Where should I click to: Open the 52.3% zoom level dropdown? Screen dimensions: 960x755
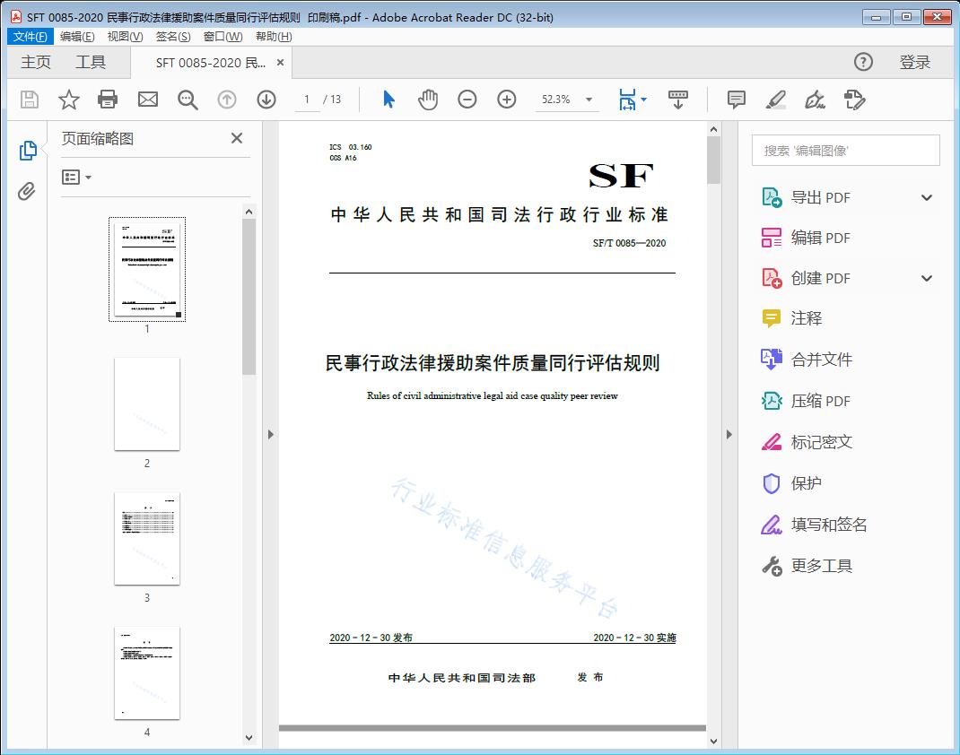(x=588, y=100)
